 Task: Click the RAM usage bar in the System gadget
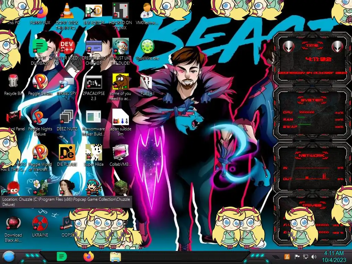pyautogui.click(x=301, y=117)
